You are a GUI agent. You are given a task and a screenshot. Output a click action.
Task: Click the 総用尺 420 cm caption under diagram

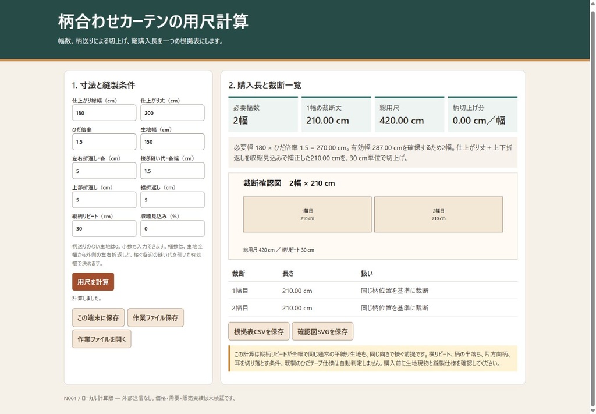click(x=279, y=250)
